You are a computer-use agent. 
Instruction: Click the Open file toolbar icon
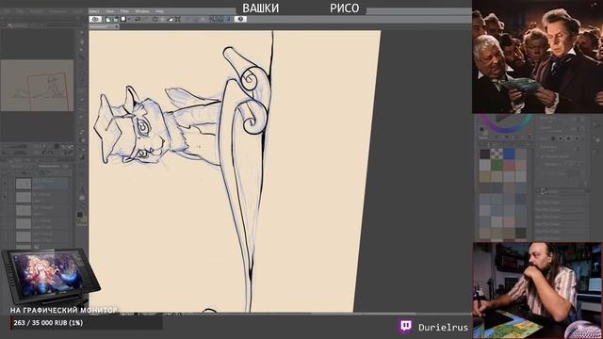[x=116, y=19]
